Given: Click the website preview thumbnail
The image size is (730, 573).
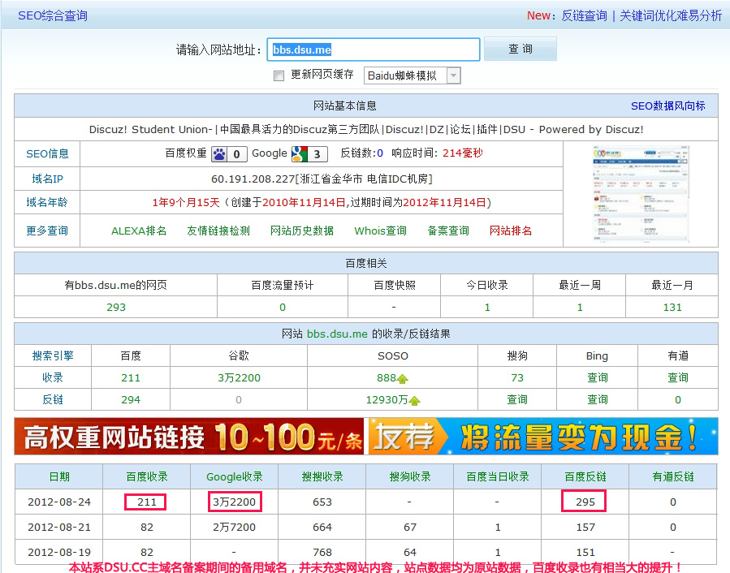Looking at the screenshot, I should (641, 194).
